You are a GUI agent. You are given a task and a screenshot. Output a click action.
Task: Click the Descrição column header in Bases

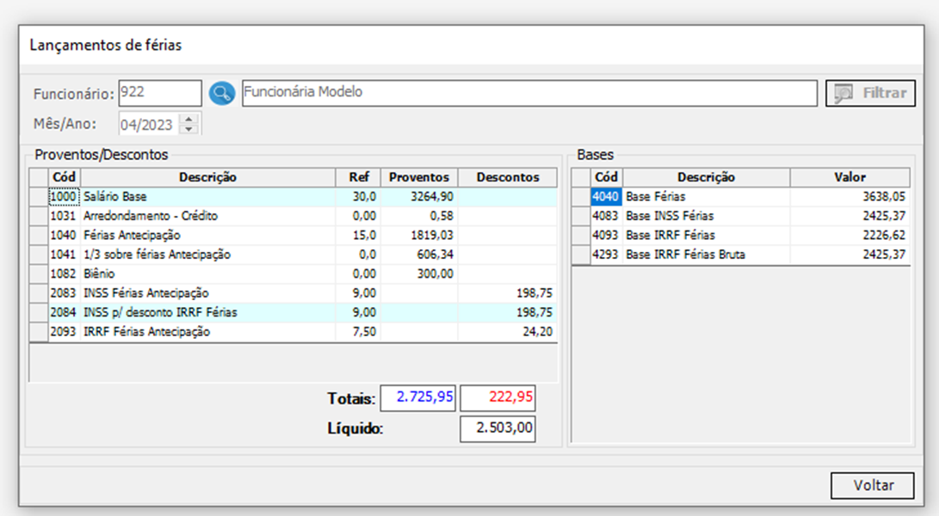click(x=706, y=177)
